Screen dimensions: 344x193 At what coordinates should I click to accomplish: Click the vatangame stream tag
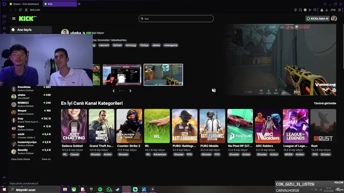tap(171, 45)
